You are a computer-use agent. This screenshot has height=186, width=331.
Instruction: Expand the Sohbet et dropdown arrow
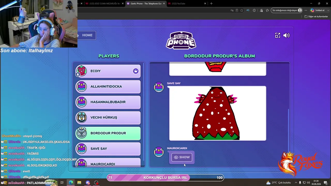point(328,10)
